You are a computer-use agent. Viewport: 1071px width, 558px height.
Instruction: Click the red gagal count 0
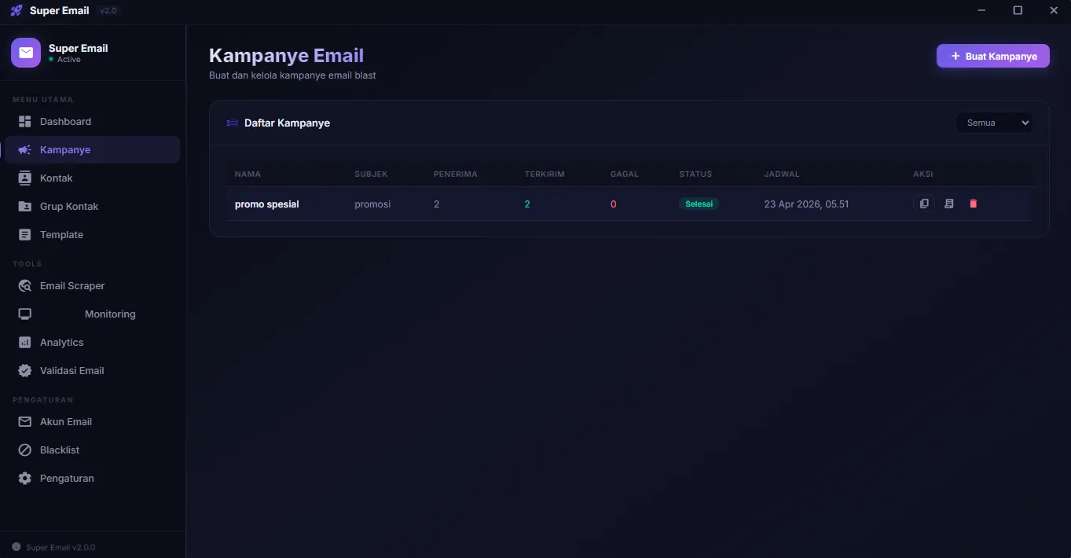613,204
